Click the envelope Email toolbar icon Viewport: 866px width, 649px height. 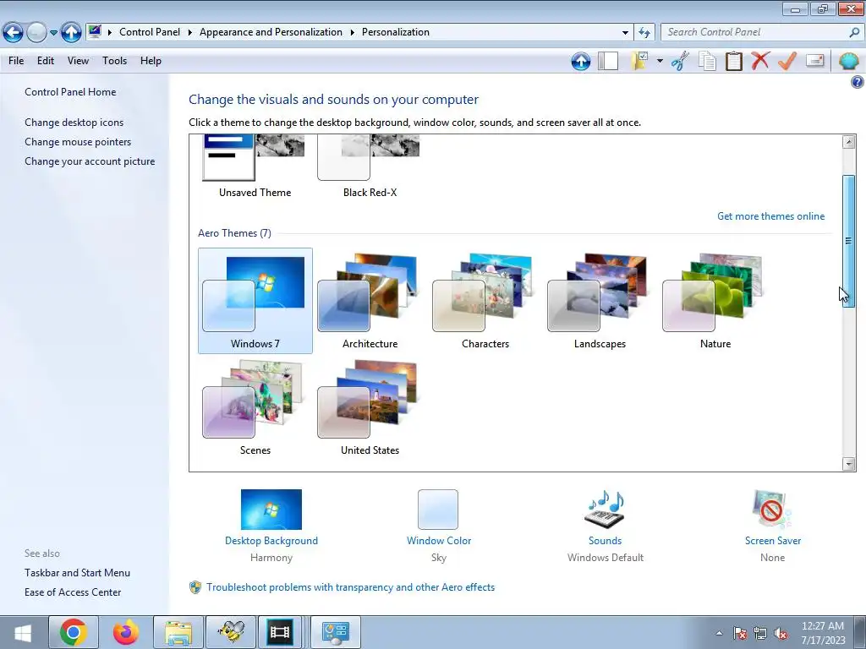(814, 60)
